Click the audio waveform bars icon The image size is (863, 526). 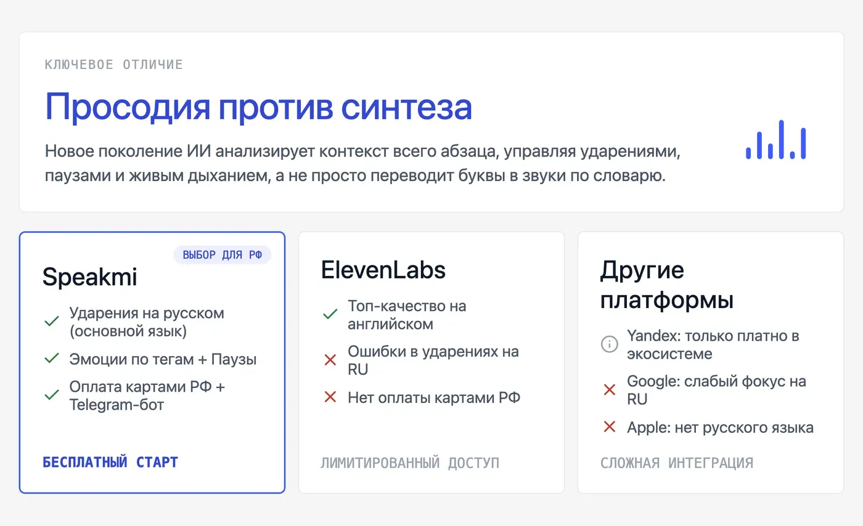click(775, 140)
